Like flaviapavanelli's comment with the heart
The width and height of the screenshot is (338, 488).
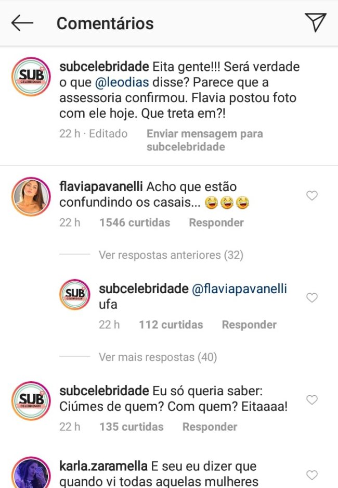pos(312,195)
